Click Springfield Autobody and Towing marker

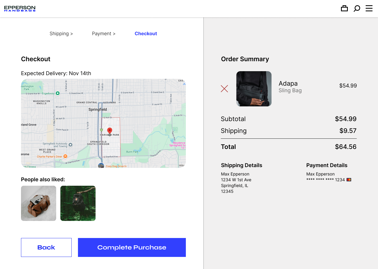tap(70, 145)
